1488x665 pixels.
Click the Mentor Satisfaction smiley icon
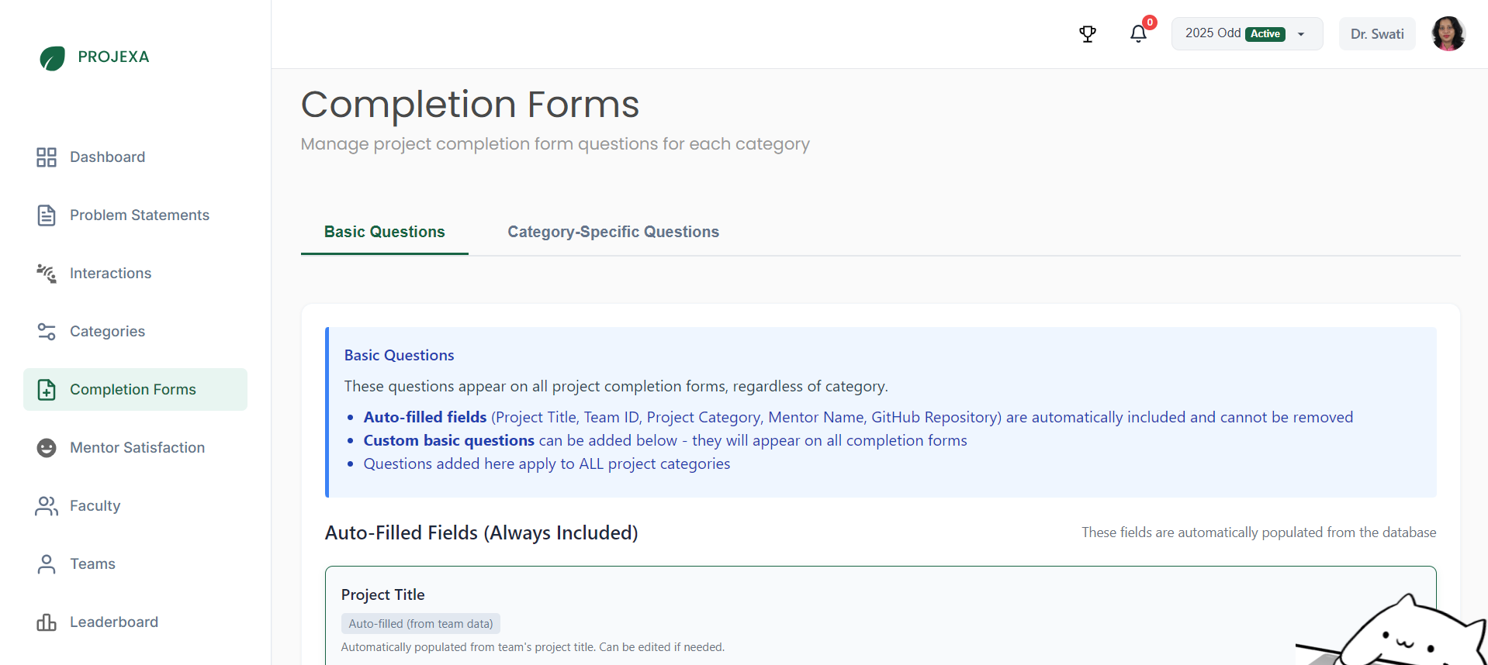point(47,448)
